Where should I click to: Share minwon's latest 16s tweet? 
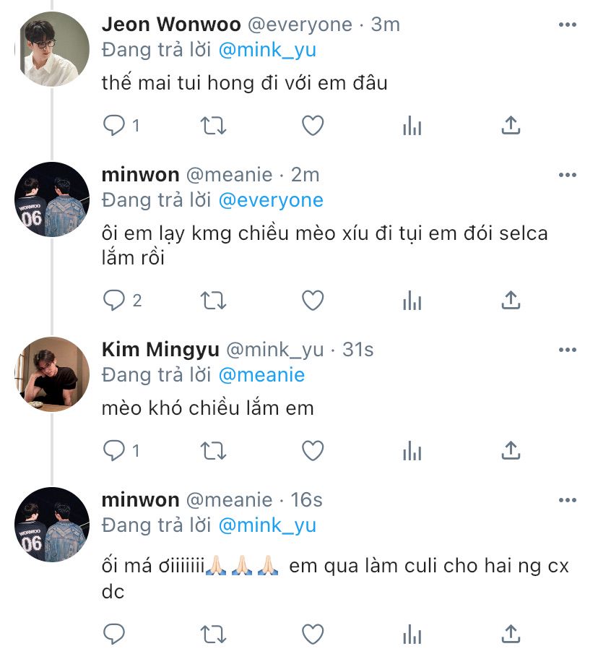click(511, 634)
